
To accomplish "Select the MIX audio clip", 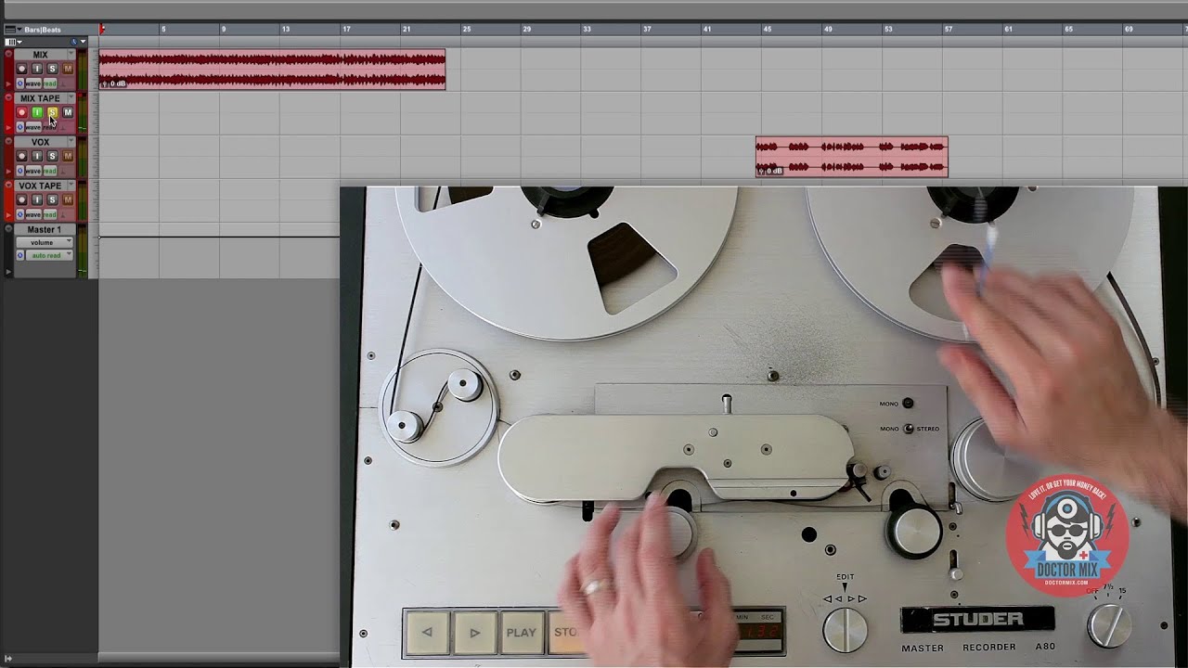I will pos(272,70).
